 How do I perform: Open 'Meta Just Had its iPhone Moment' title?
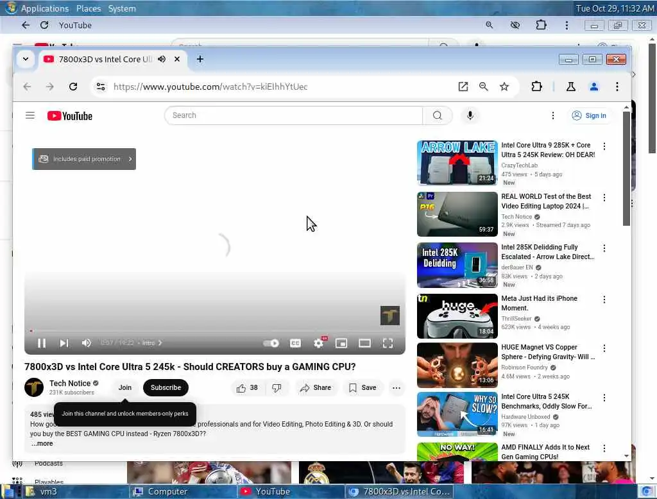click(x=539, y=303)
